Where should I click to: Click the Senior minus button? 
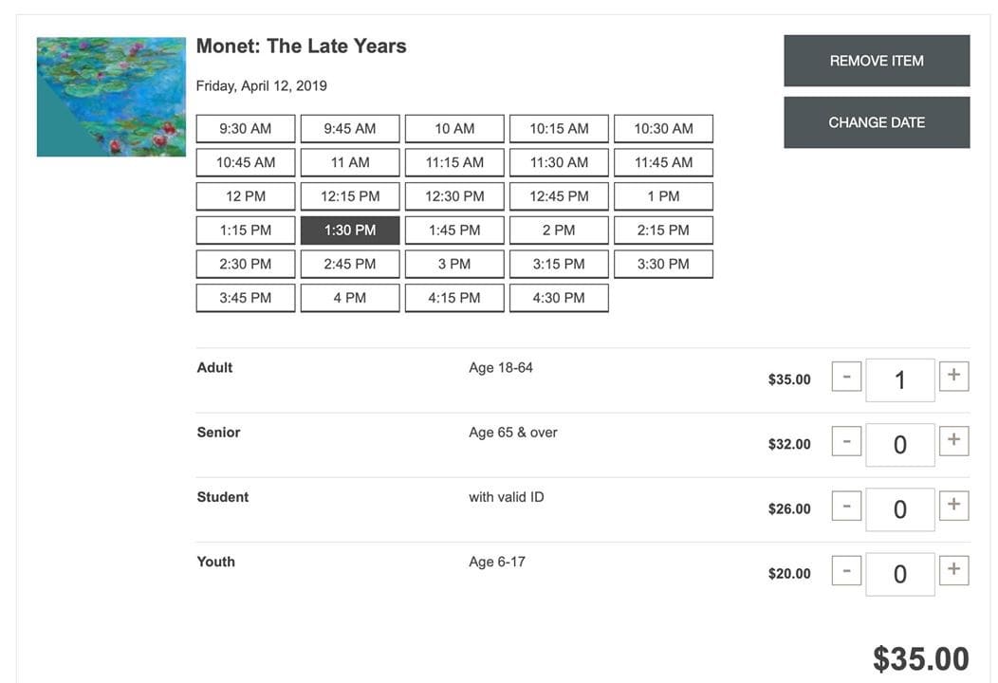846,441
